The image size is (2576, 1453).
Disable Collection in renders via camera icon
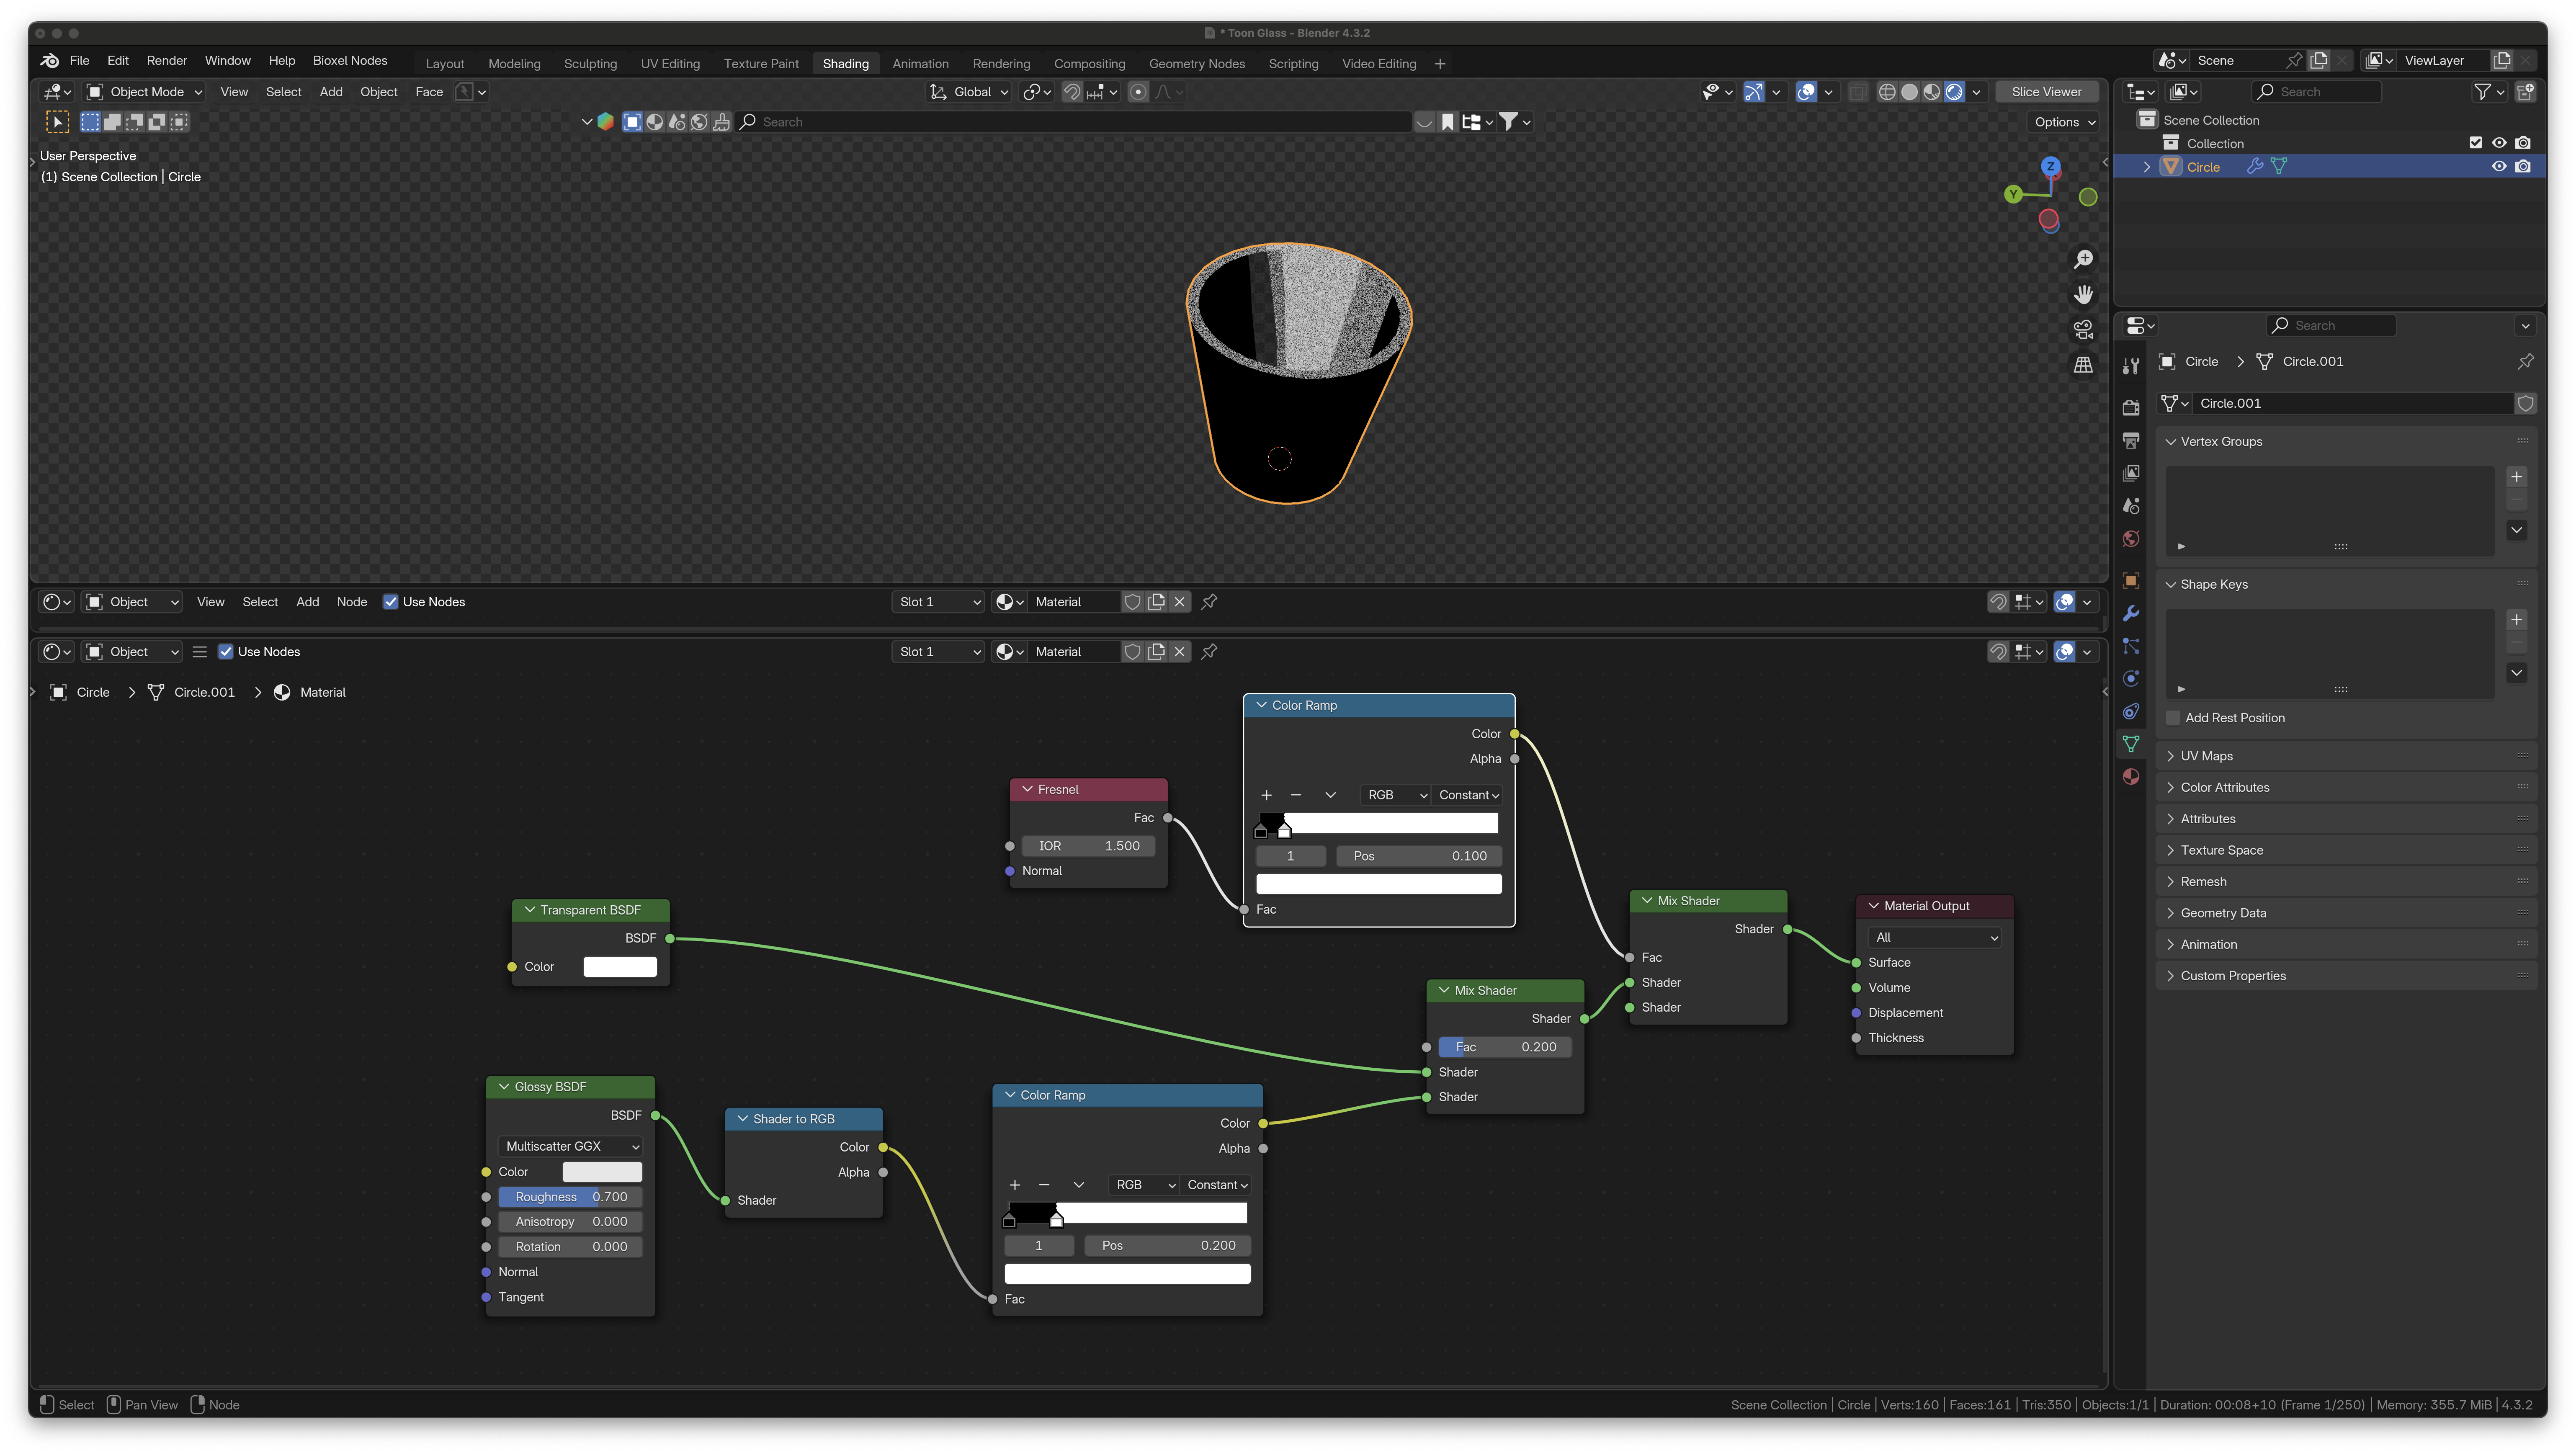coord(2523,143)
